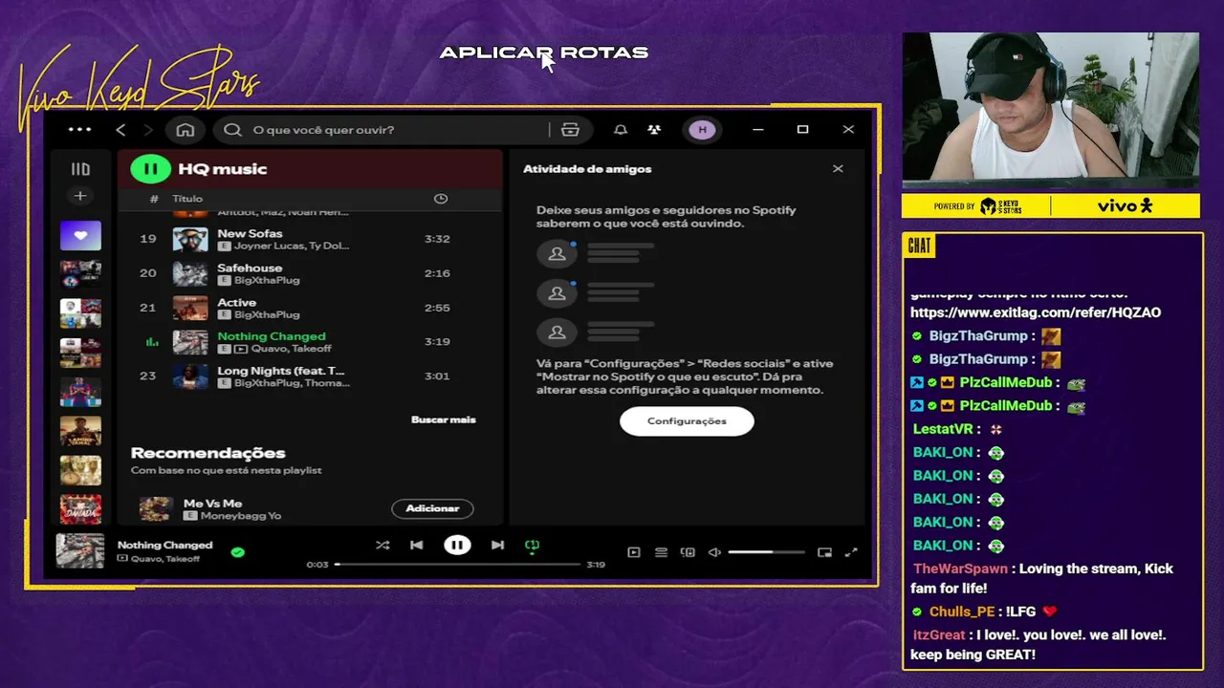Sort tracks by the Título column header
Screen dimensions: 1224x688
tap(187, 199)
